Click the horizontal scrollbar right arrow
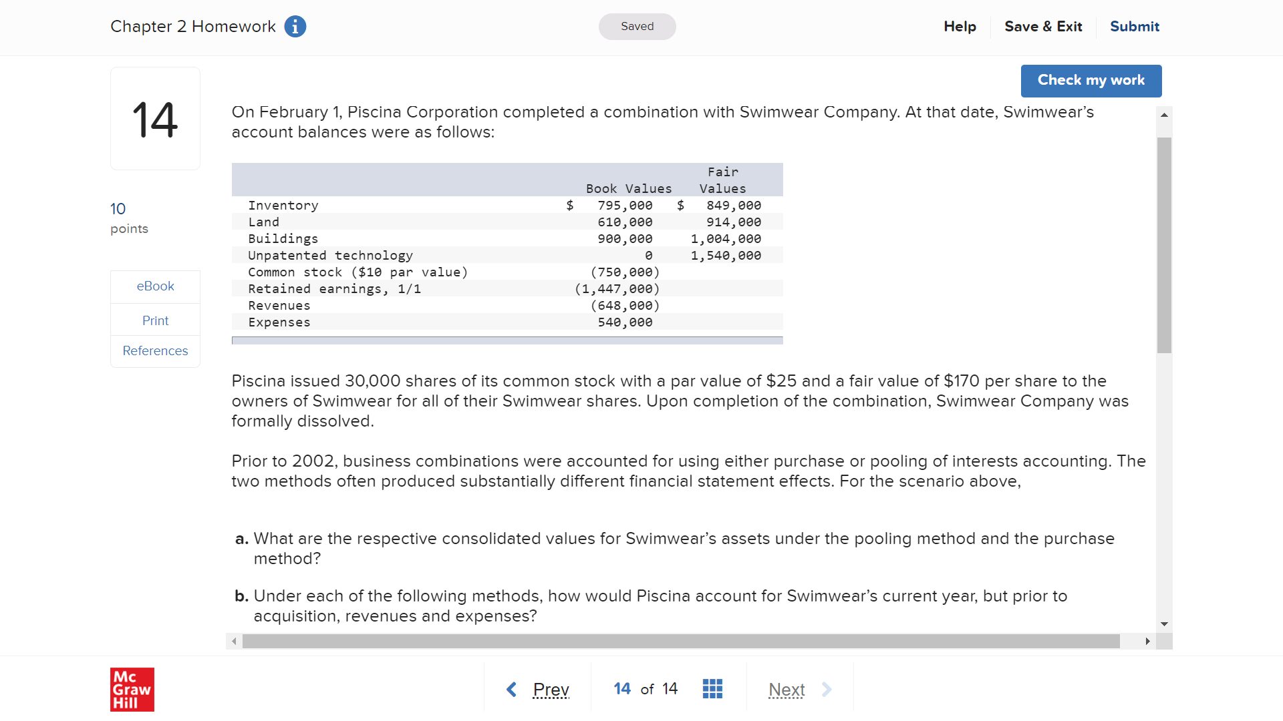Viewport: 1283px width, 721px height. pyautogui.click(x=1147, y=642)
